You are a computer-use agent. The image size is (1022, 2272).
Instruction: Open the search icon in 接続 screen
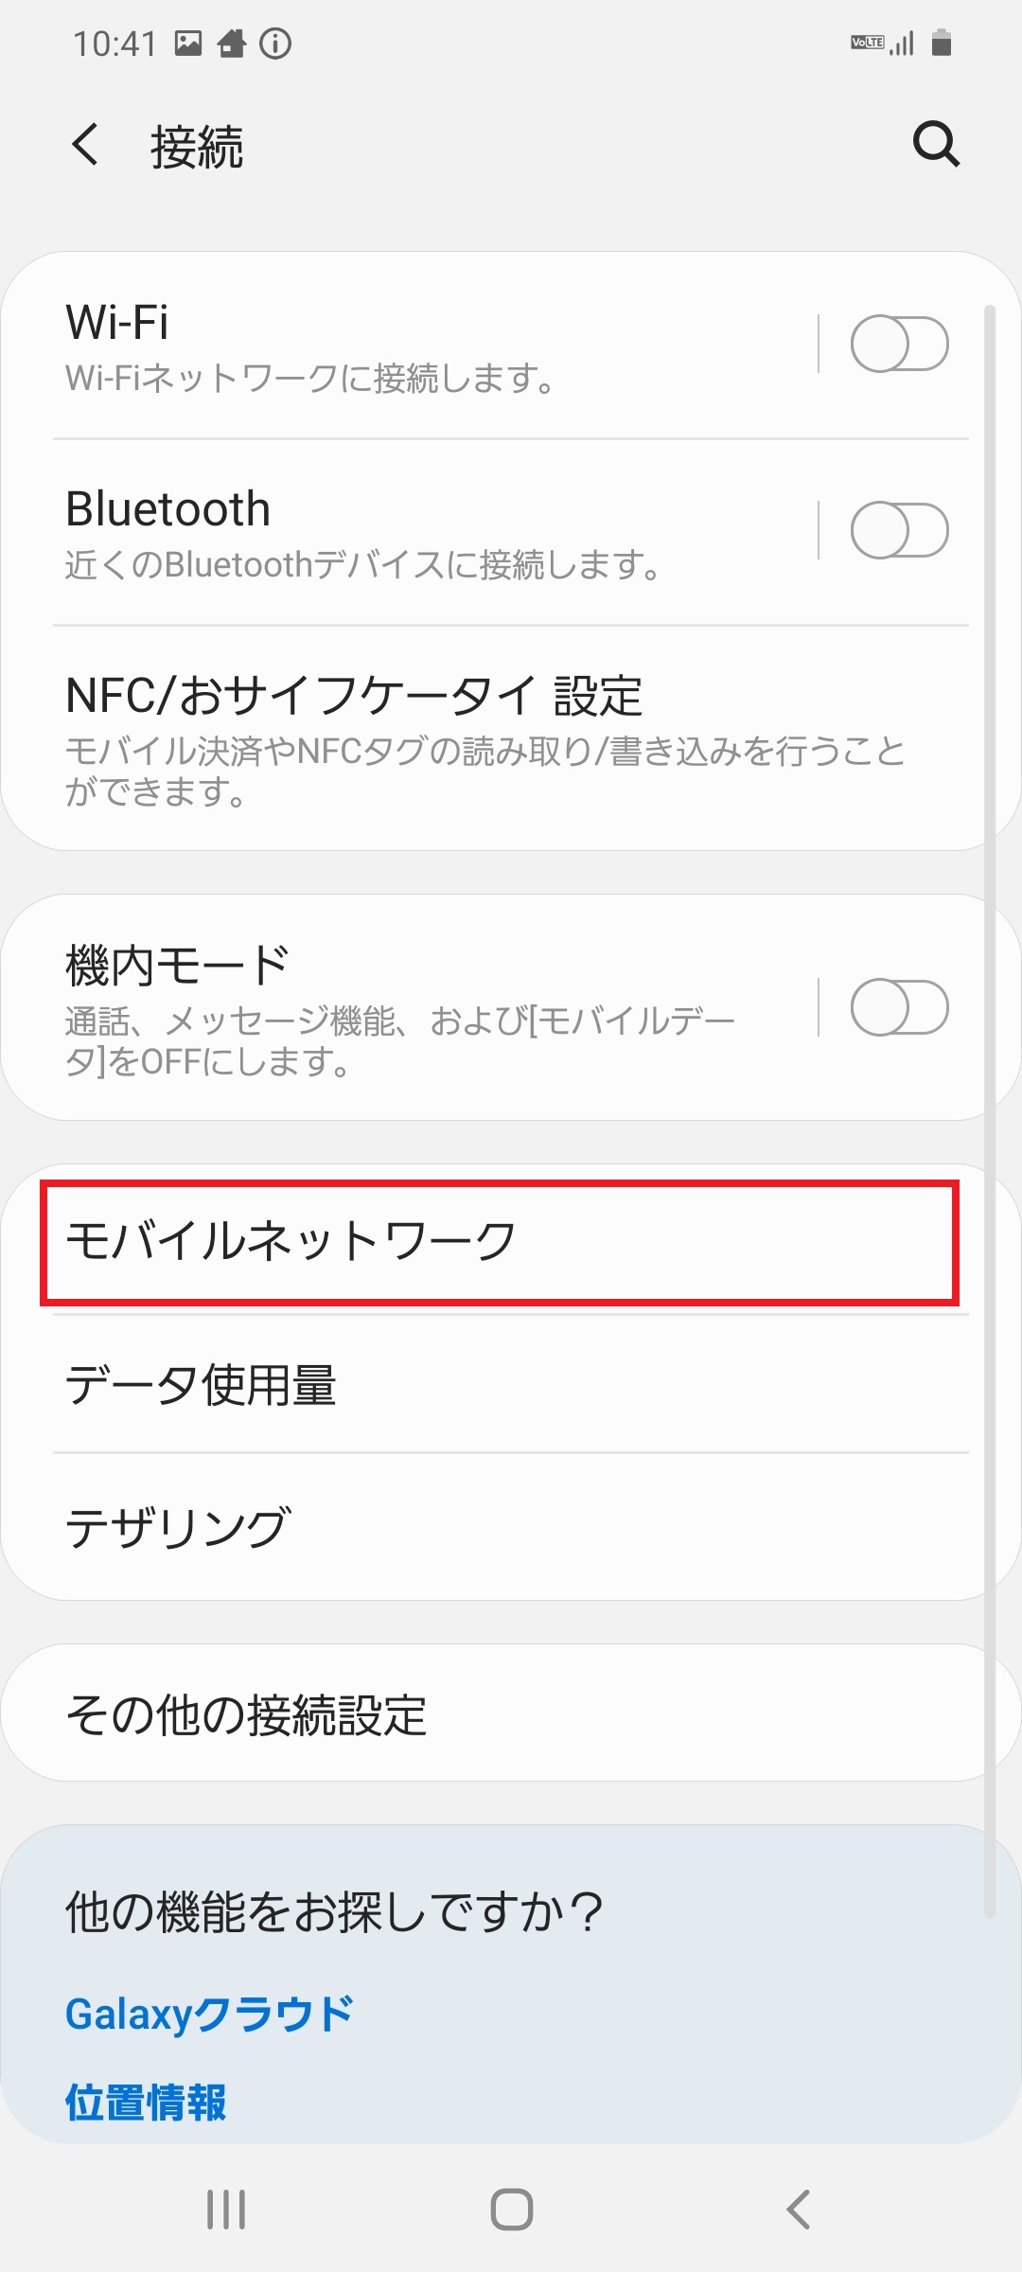coord(935,144)
